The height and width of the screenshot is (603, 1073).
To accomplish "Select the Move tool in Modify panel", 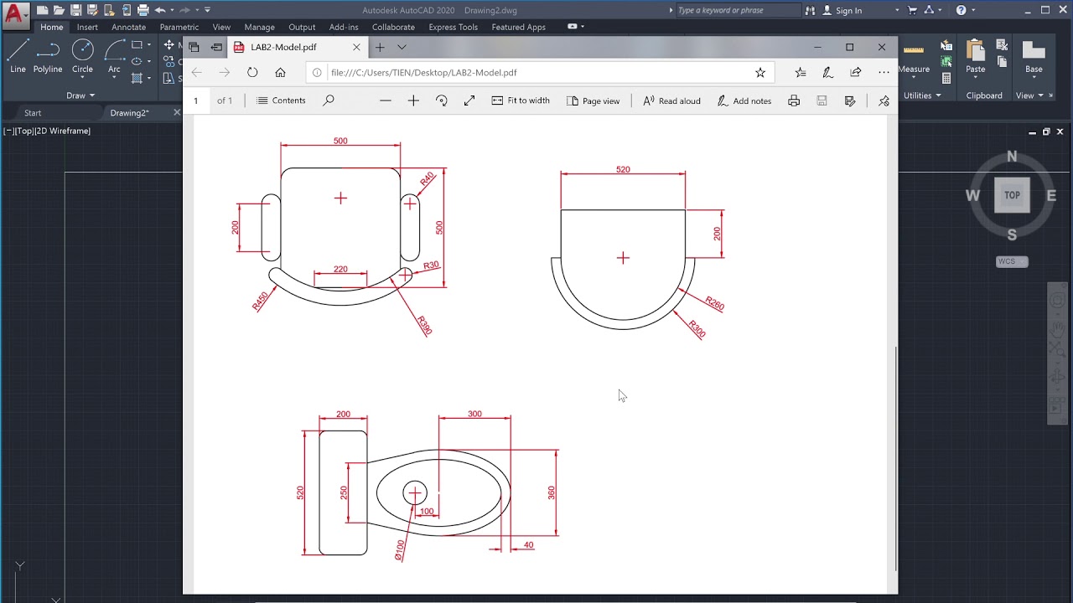I will point(169,45).
